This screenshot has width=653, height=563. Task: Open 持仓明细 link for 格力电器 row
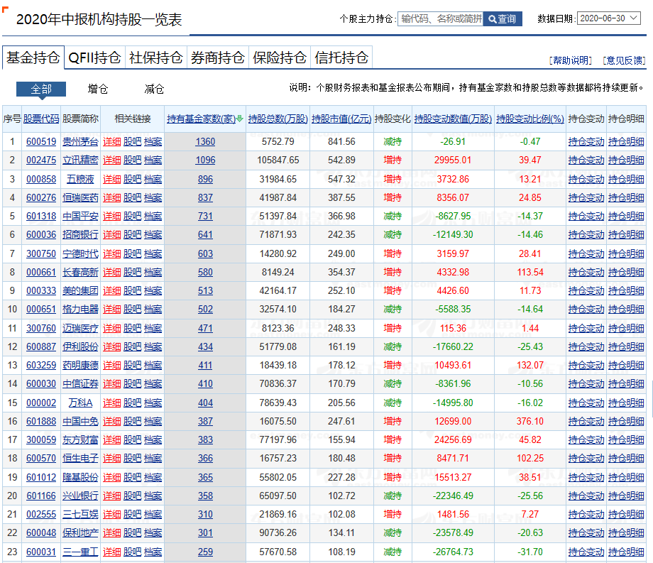tap(626, 310)
